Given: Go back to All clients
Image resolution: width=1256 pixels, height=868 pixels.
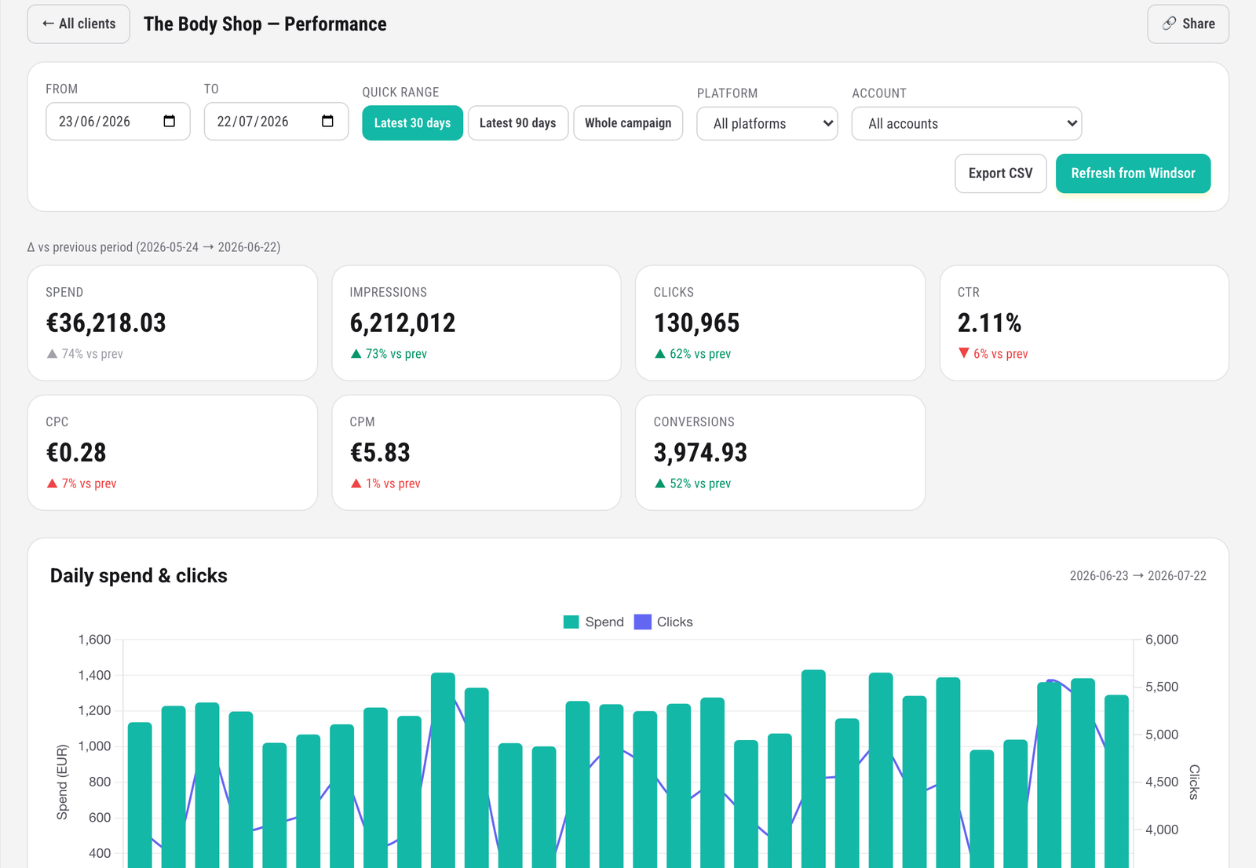Looking at the screenshot, I should (78, 24).
